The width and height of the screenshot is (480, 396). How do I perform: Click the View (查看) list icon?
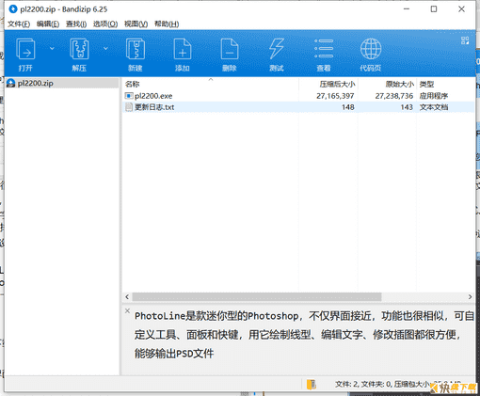point(324,49)
